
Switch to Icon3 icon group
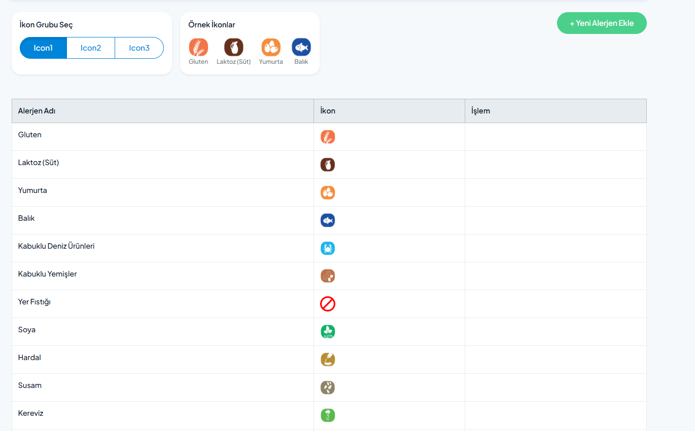pyautogui.click(x=139, y=48)
